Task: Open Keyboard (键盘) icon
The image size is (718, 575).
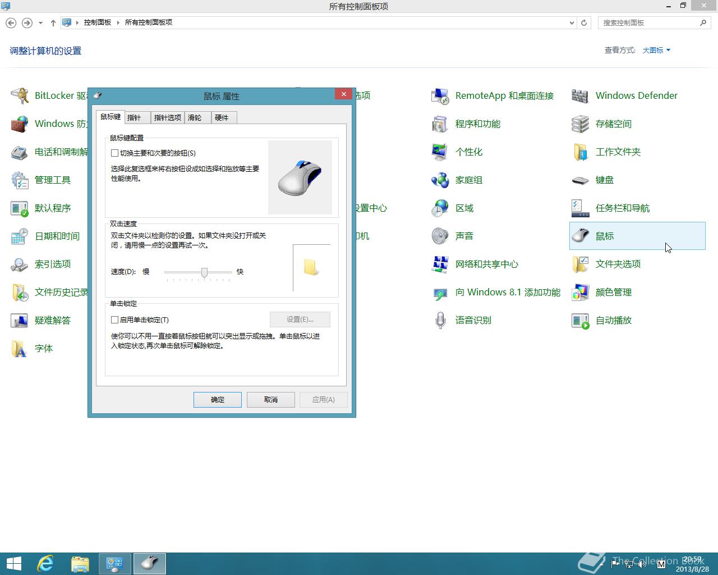Action: click(581, 180)
